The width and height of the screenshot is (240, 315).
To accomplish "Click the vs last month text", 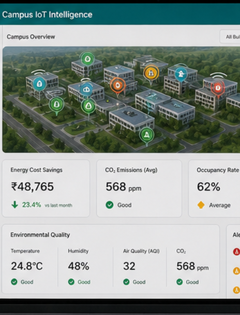I will (x=58, y=205).
